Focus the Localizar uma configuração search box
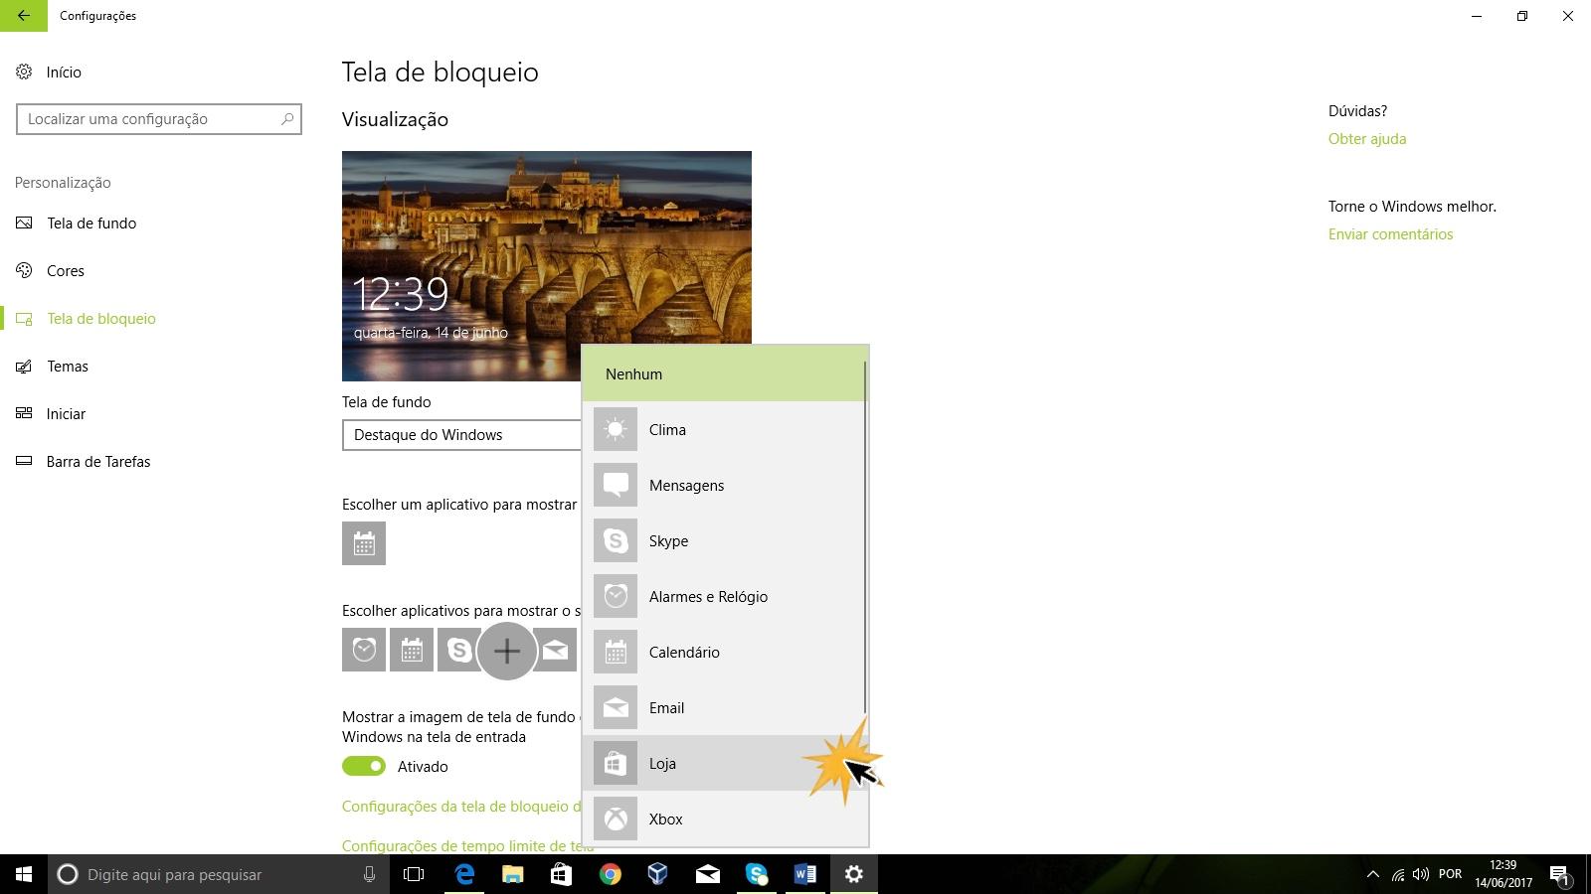 coord(159,119)
